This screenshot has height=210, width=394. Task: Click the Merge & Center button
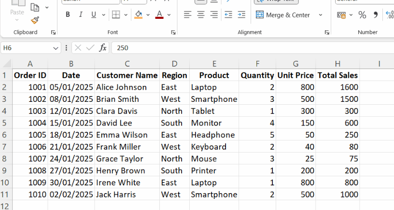click(x=283, y=15)
